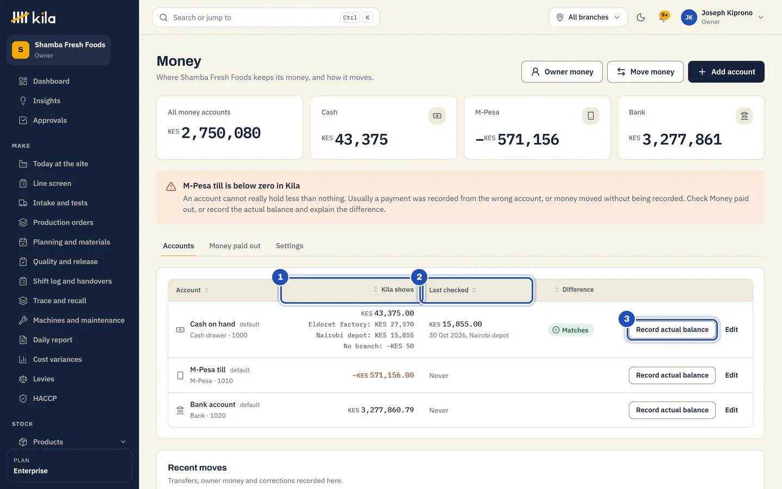Sort by Account column

pyautogui.click(x=192, y=290)
